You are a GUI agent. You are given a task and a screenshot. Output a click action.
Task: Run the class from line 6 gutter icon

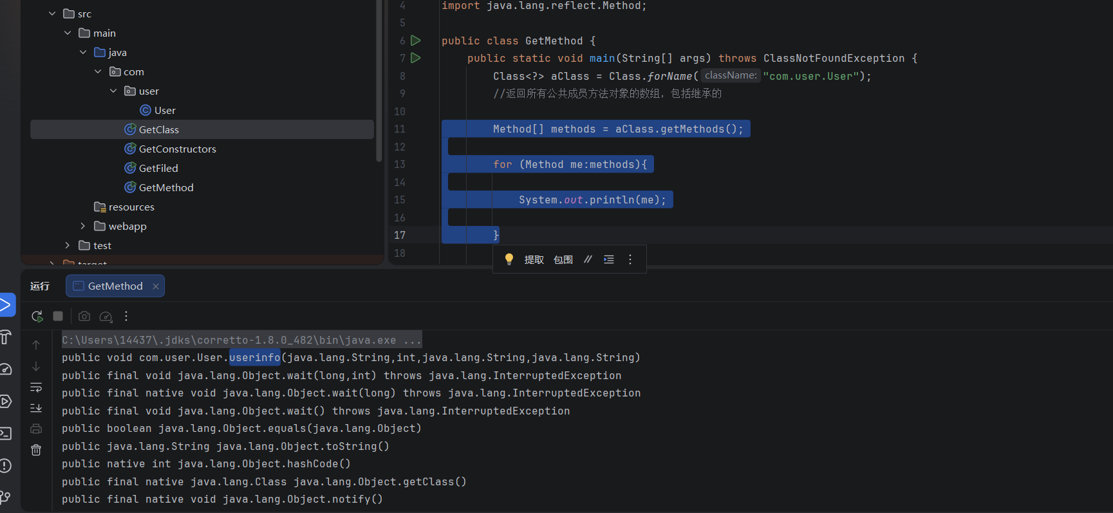(416, 41)
